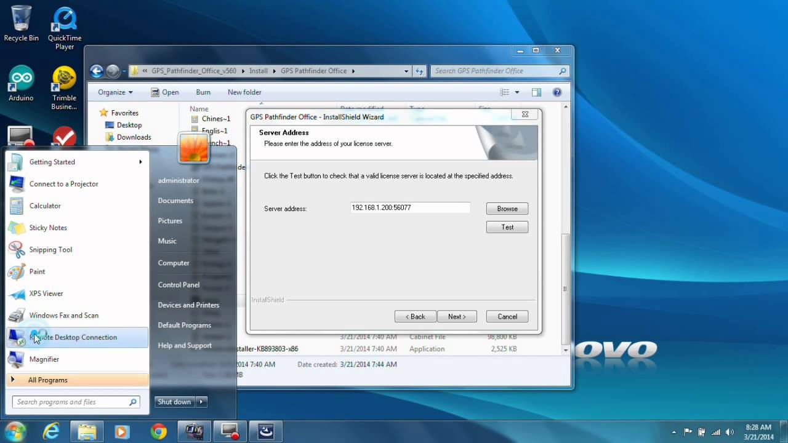This screenshot has width=788, height=443.
Task: Click Install breadcrumb in address bar
Action: tap(259, 71)
